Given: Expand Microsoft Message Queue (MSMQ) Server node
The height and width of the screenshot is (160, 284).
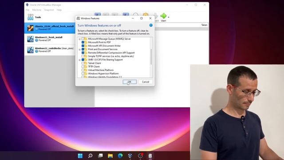Looking at the screenshot, I should pyautogui.click(x=79, y=39).
